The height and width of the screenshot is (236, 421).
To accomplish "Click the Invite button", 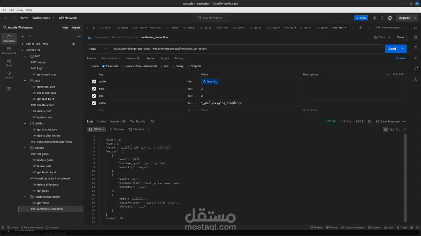I will point(361,18).
